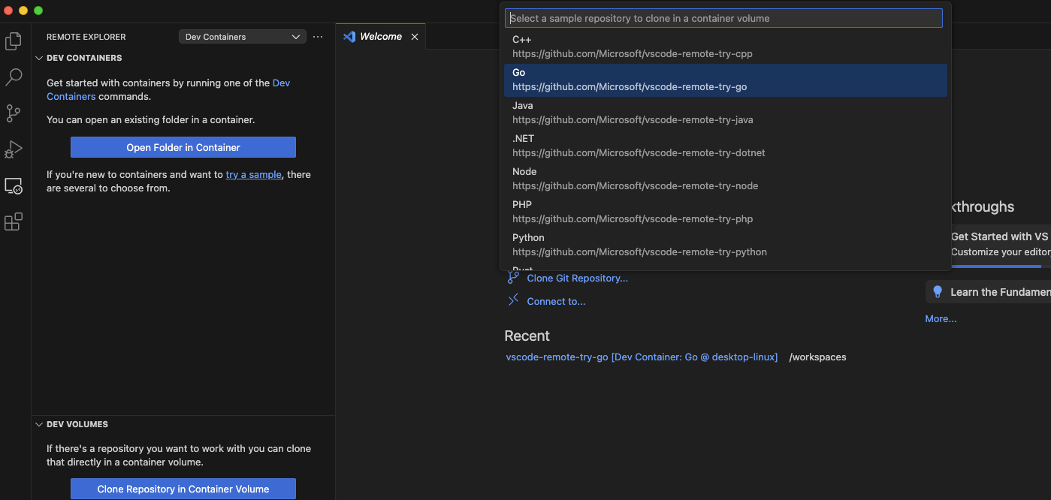Open recent vscode-remote-try-go dev container

click(x=642, y=357)
